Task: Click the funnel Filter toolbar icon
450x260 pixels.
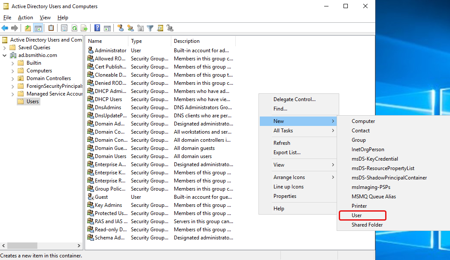Action: pos(150,28)
